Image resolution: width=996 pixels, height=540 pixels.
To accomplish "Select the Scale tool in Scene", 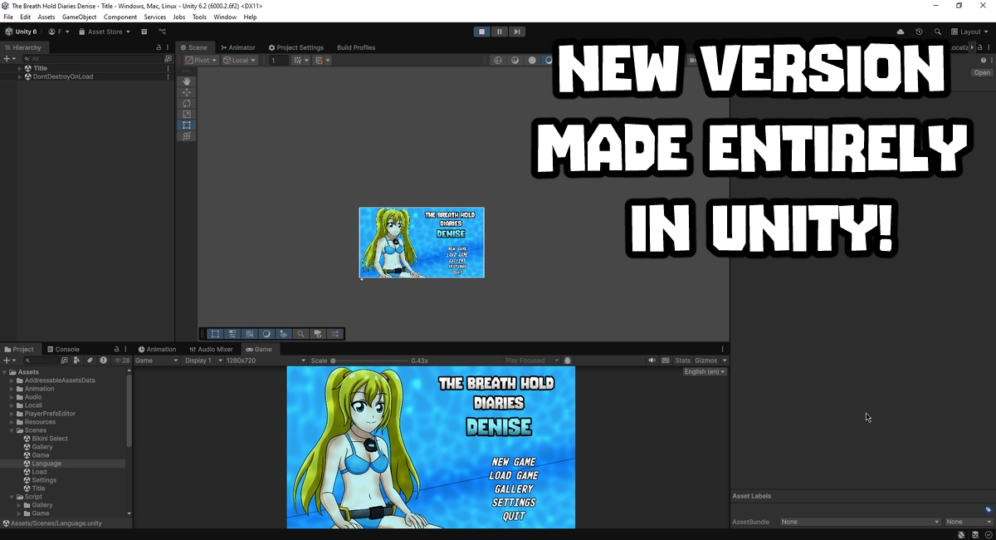I will [187, 114].
